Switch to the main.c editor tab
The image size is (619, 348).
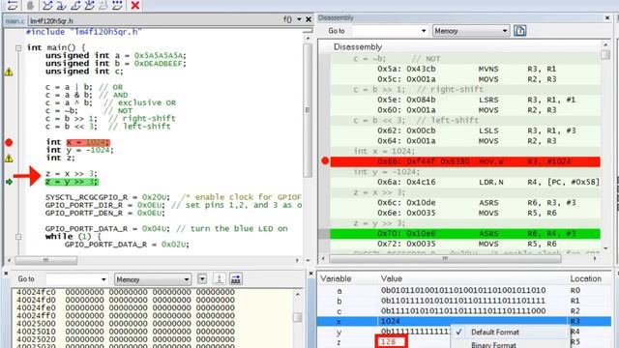pos(15,21)
